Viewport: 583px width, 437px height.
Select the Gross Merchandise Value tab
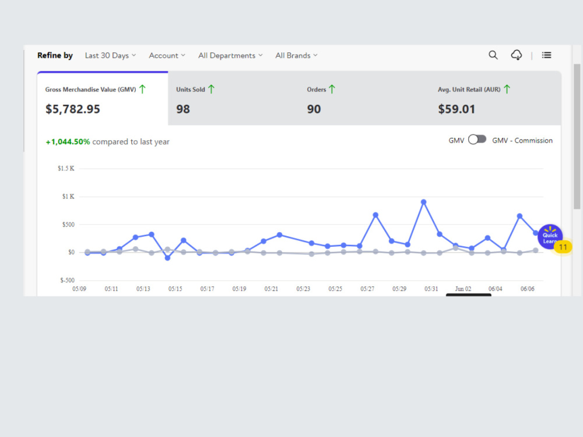[103, 99]
